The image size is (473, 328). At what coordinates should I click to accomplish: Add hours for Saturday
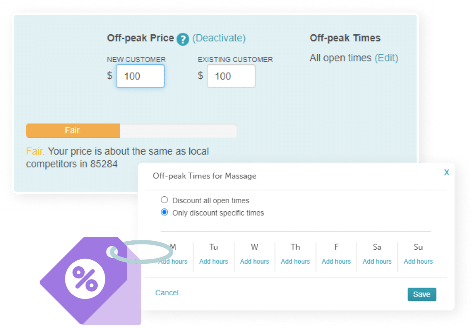click(377, 262)
